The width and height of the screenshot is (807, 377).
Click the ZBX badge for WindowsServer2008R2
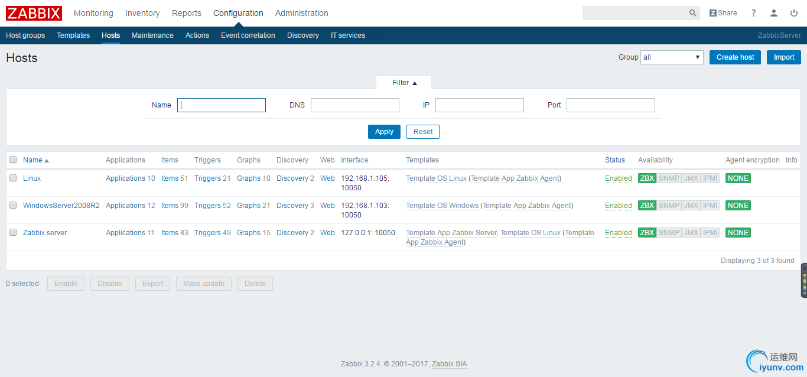pos(647,206)
